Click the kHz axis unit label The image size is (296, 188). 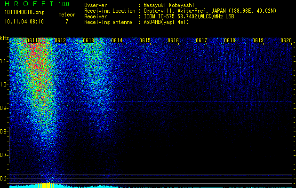[4, 38]
